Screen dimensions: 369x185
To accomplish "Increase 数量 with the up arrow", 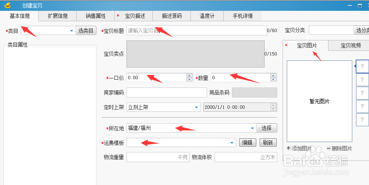I will point(273,75).
